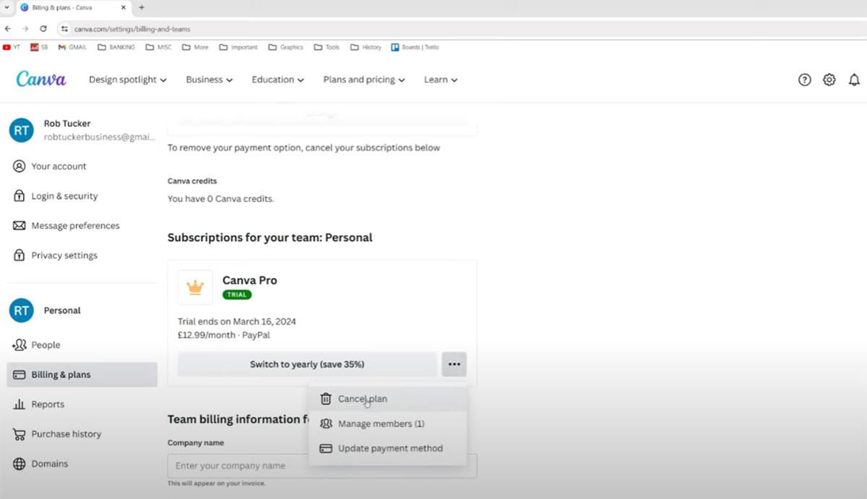Reload the page with browser refresh icon
867x499 pixels.
pyautogui.click(x=43, y=29)
